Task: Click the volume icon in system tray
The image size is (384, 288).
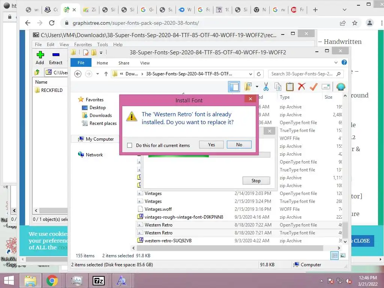Action: tap(349, 281)
